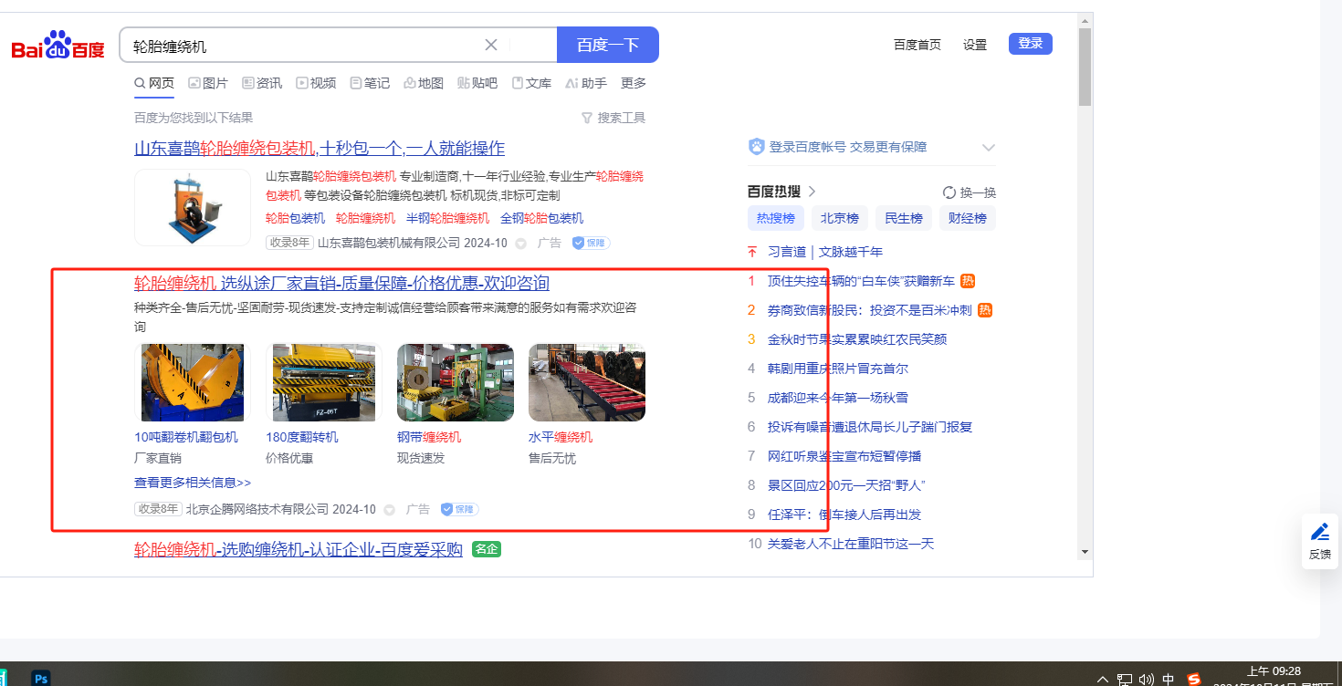Viewport: 1342px width, 686px height.
Task: Open the 更多 search categories menu
Action: [634, 83]
